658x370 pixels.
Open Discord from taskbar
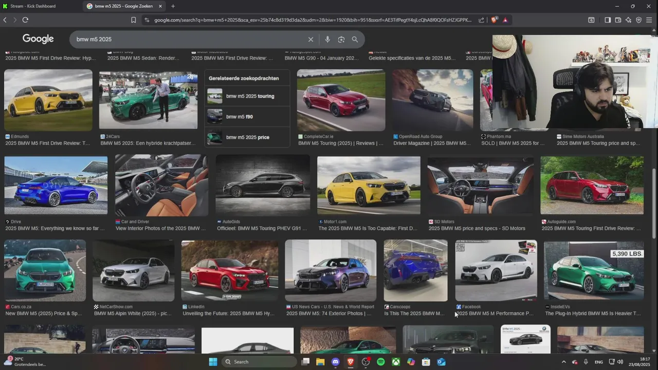point(336,362)
